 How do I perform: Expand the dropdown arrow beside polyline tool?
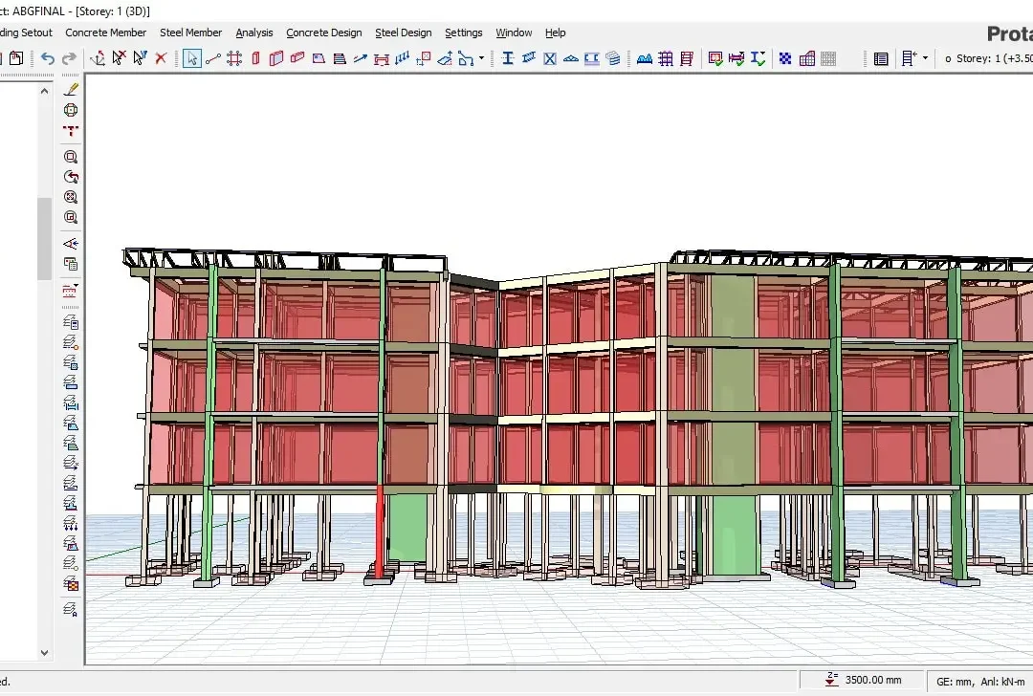tap(481, 58)
